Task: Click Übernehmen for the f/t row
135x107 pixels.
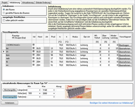Action: tap(125, 52)
